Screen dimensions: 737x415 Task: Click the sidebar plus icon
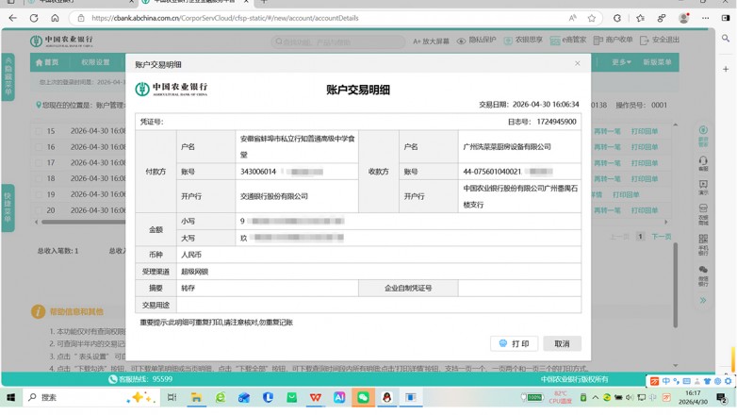click(x=726, y=69)
